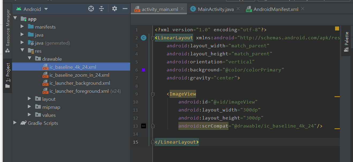353x162 pixels.
Task: Click the drawable preview gutter icon at line 13
Action: [x=144, y=126]
